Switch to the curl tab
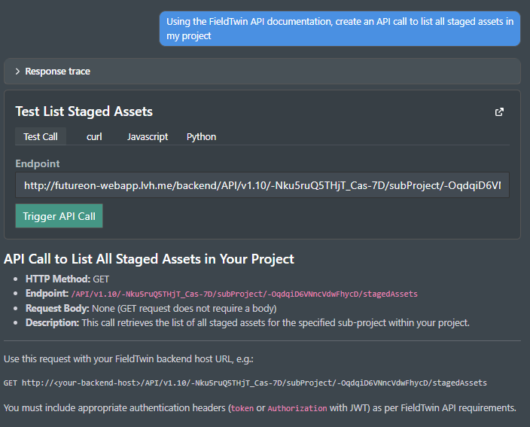 (x=94, y=136)
